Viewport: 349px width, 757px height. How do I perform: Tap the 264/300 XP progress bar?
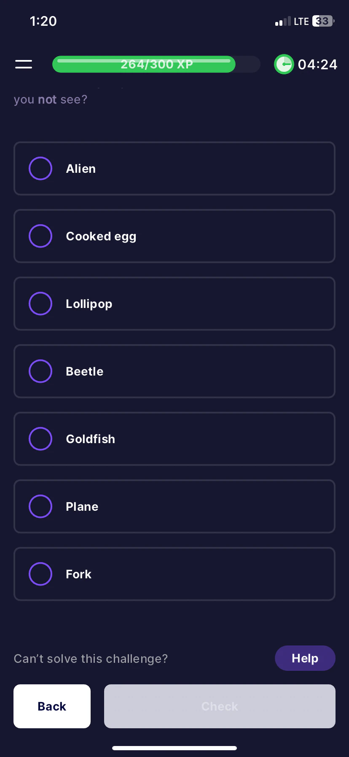[x=156, y=64]
